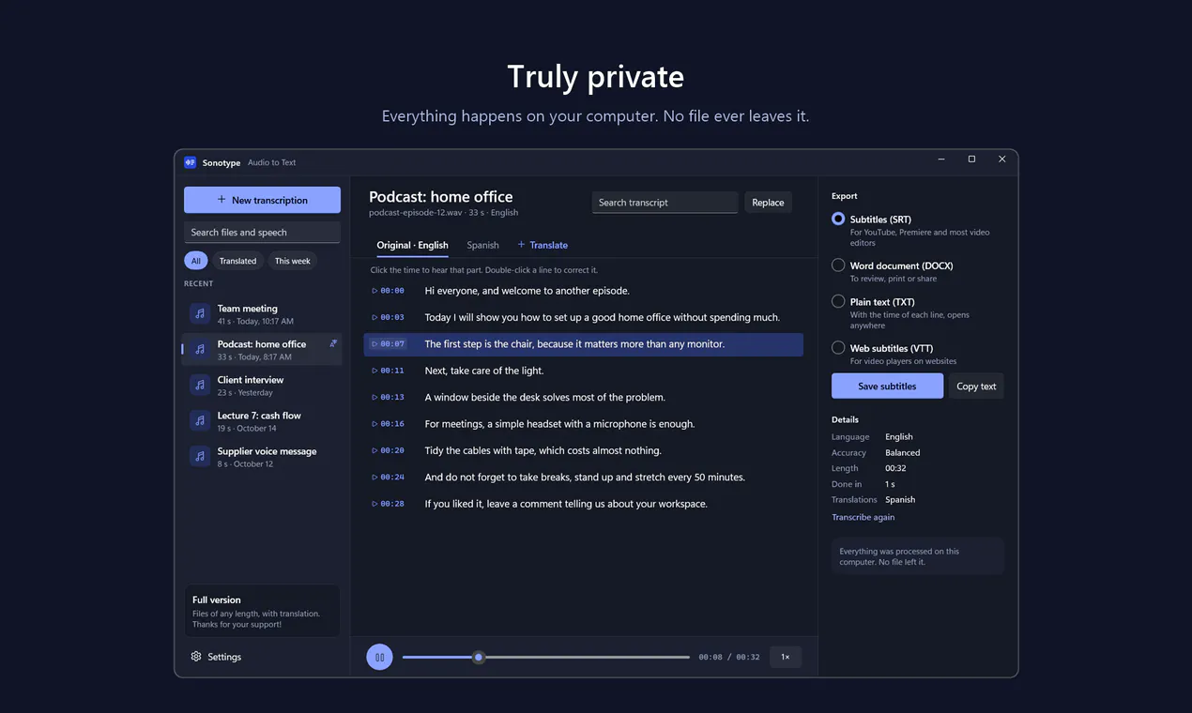Screen dimensions: 1192x713
Task: Click the Transcribe again link
Action: pos(863,517)
